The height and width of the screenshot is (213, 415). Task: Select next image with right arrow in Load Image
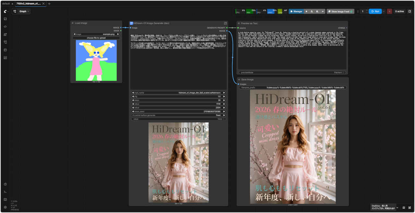pyautogui.click(x=118, y=34)
